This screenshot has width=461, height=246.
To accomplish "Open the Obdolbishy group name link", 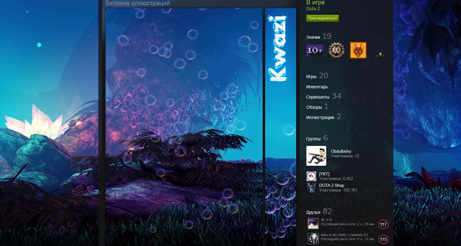I will click(x=341, y=151).
